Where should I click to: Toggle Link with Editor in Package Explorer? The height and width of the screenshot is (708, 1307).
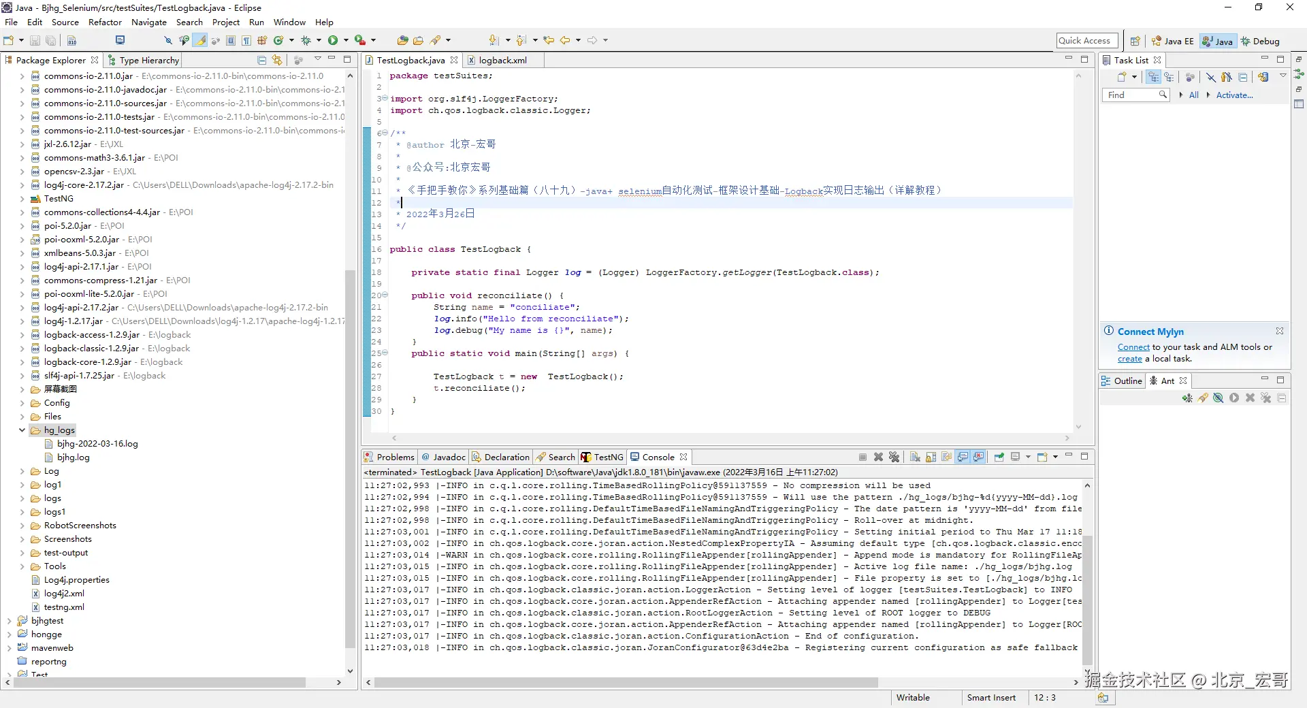(277, 61)
